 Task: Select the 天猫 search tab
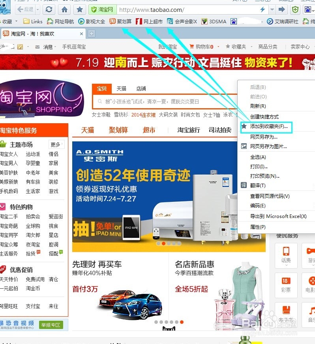[x=121, y=88]
